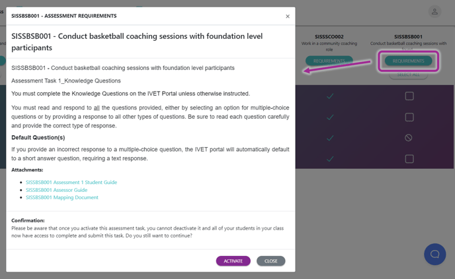Click the first SISSSCO002 green checkmark
The width and height of the screenshot is (455, 279).
click(330, 96)
